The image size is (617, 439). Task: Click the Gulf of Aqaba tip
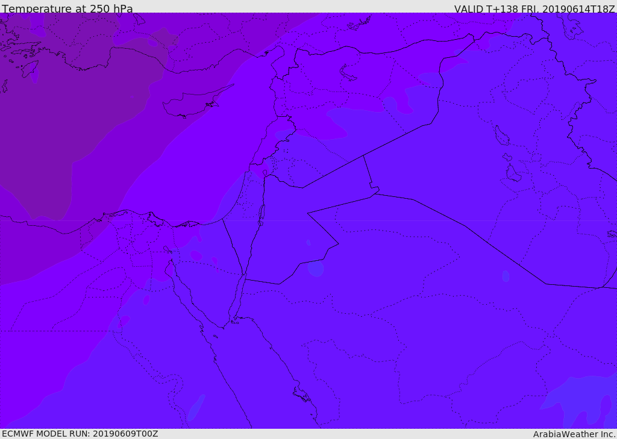[x=244, y=275]
